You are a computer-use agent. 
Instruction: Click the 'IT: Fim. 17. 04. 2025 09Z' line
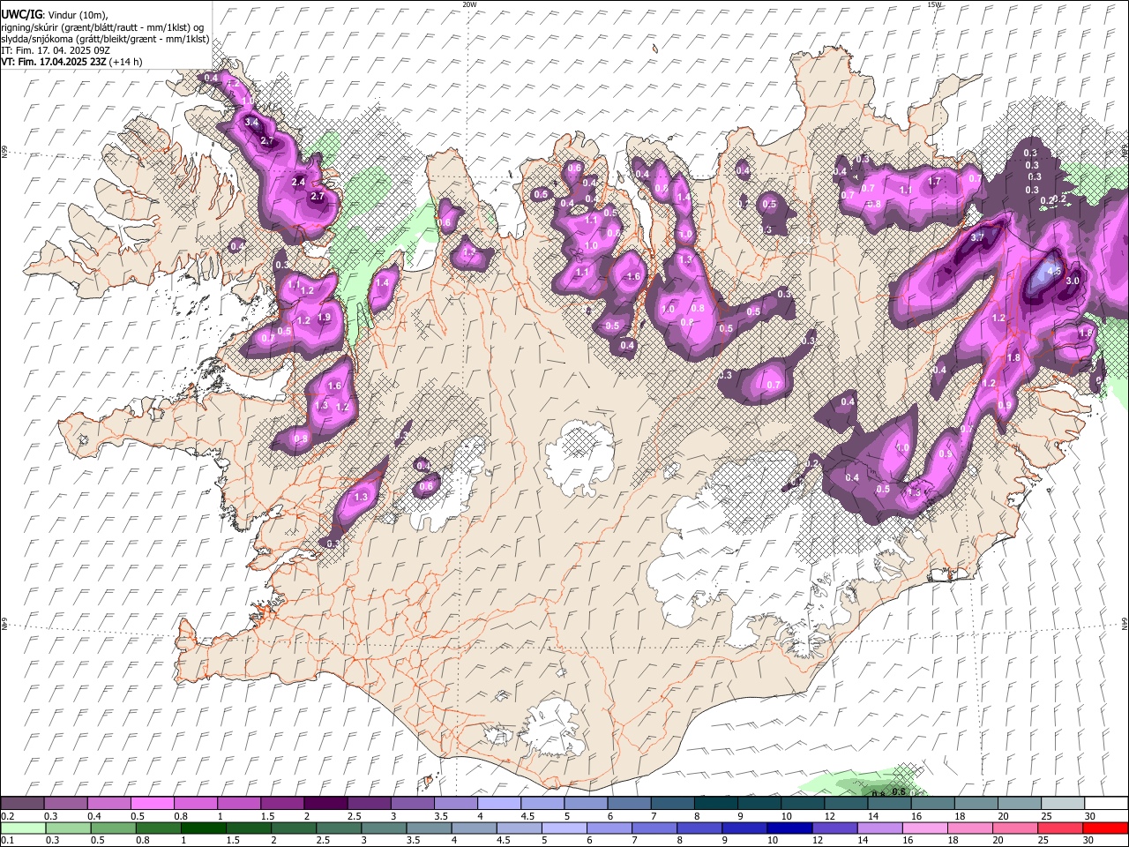pyautogui.click(x=56, y=50)
